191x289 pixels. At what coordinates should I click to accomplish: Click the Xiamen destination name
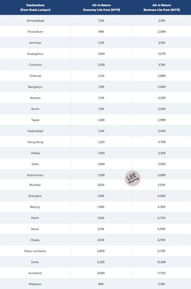click(35, 98)
